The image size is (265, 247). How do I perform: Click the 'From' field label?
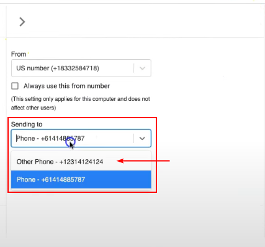[x=19, y=54]
